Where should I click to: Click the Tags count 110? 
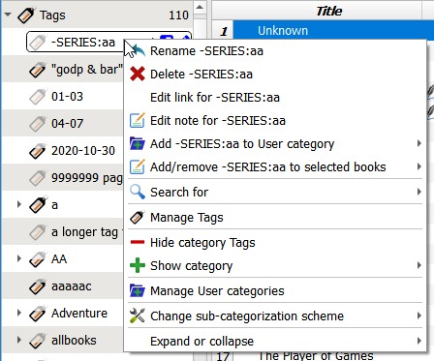178,15
